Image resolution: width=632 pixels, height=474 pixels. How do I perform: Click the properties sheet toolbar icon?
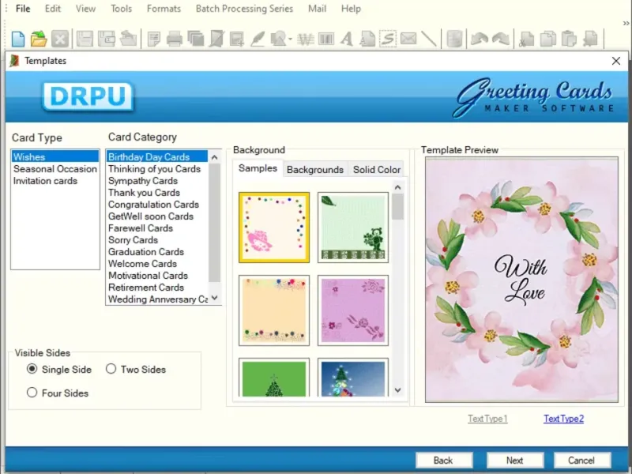click(153, 39)
